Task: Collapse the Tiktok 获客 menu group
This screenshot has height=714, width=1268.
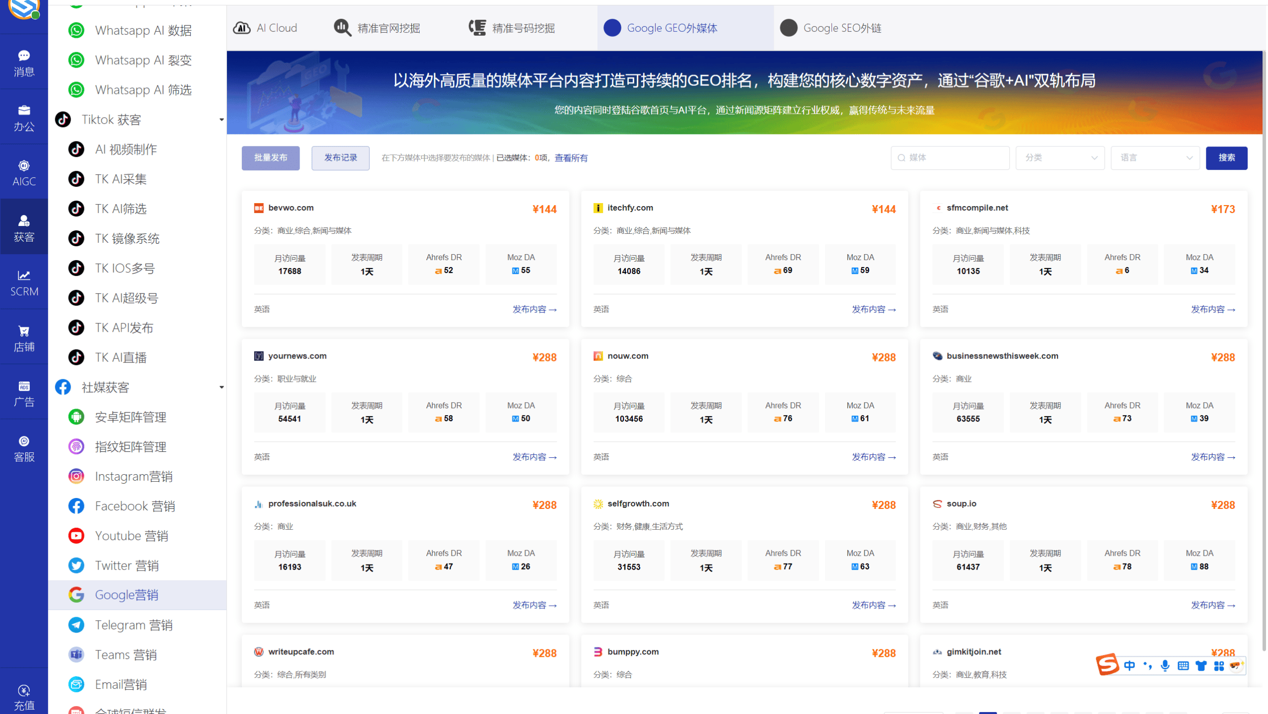Action: 222,119
